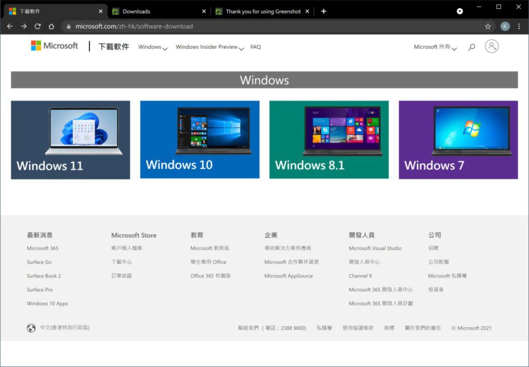The width and height of the screenshot is (529, 367).
Task: Open the Microsoft 教育版 link
Action: 210,248
